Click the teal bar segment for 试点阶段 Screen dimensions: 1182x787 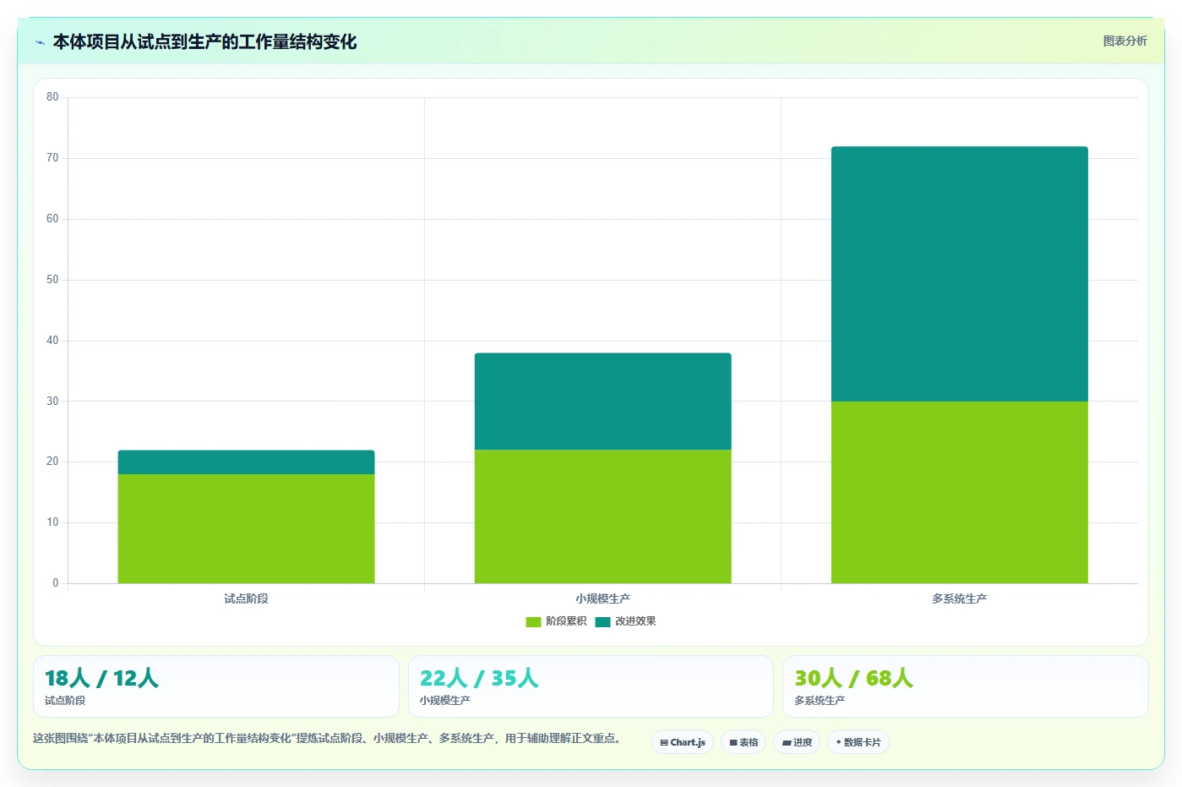point(246,462)
